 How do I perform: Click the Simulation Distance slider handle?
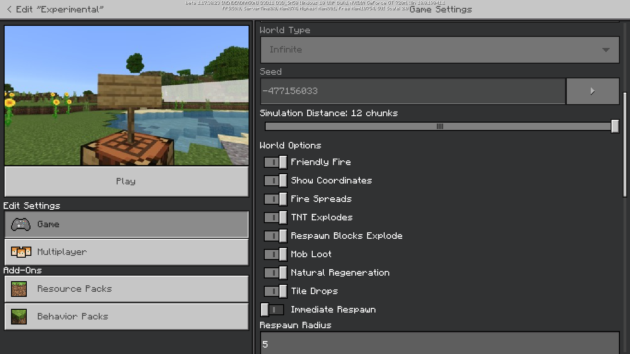tap(615, 126)
